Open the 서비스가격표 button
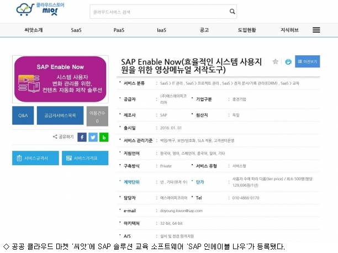 (85, 158)
